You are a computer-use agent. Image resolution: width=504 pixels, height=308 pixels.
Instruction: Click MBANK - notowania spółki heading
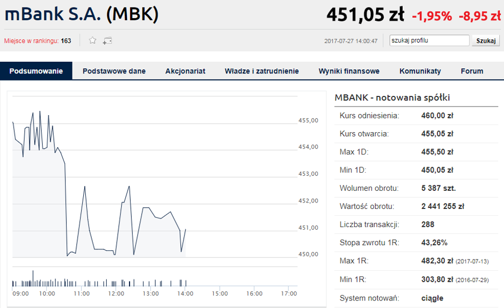coord(392,98)
